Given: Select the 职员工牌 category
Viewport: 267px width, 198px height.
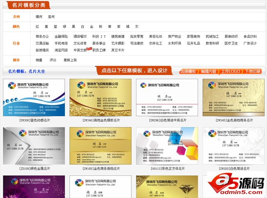Looking at the screenshot, I should pyautogui.click(x=99, y=50).
